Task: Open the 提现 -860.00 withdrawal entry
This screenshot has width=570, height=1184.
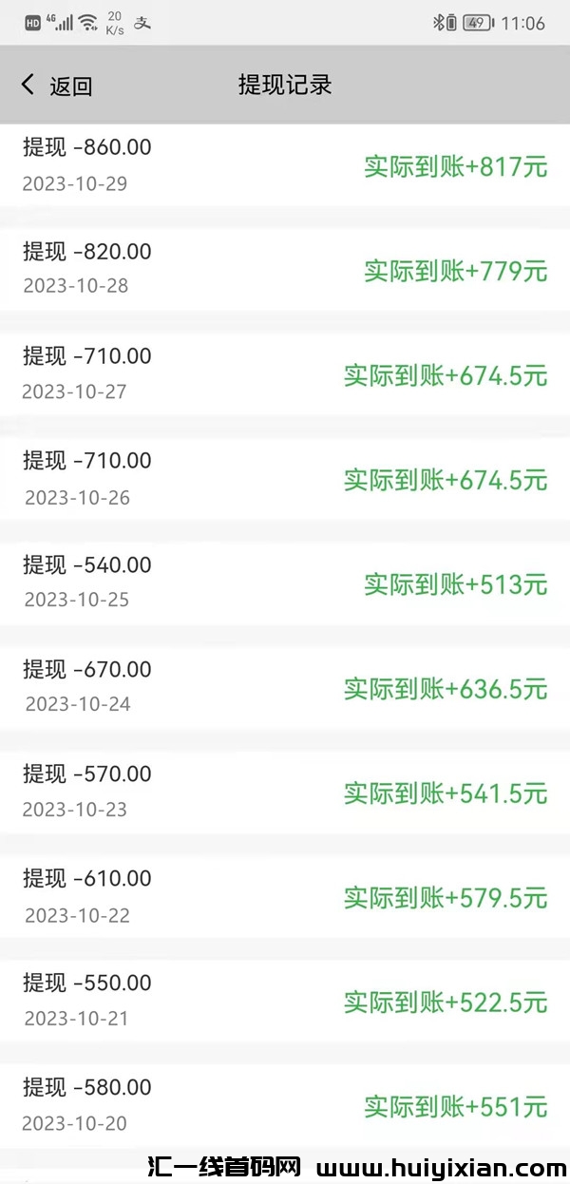Action: [x=87, y=147]
